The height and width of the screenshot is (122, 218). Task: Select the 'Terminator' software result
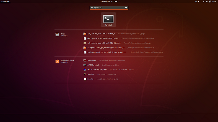[x=92, y=60]
